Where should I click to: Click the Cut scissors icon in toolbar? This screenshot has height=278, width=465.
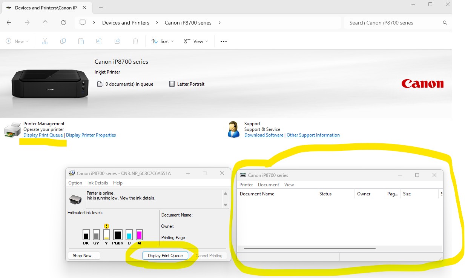click(45, 41)
